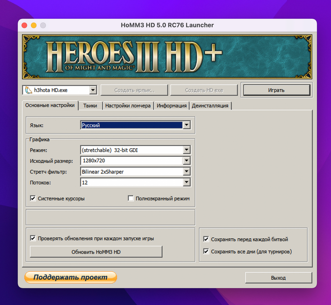Switch to the Информация tab

pos(171,106)
